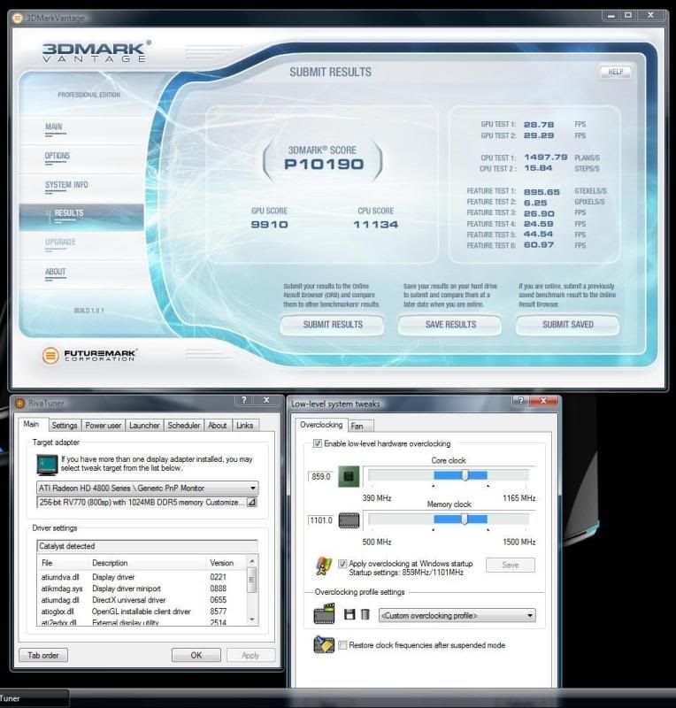Click the save profile floppy disk icon

tap(350, 614)
